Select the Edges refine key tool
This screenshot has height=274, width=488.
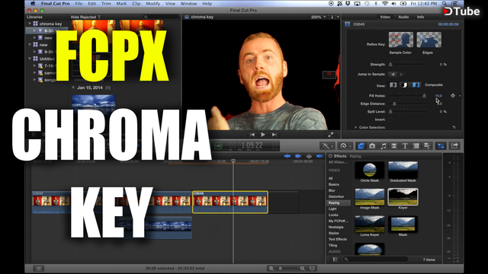429,40
